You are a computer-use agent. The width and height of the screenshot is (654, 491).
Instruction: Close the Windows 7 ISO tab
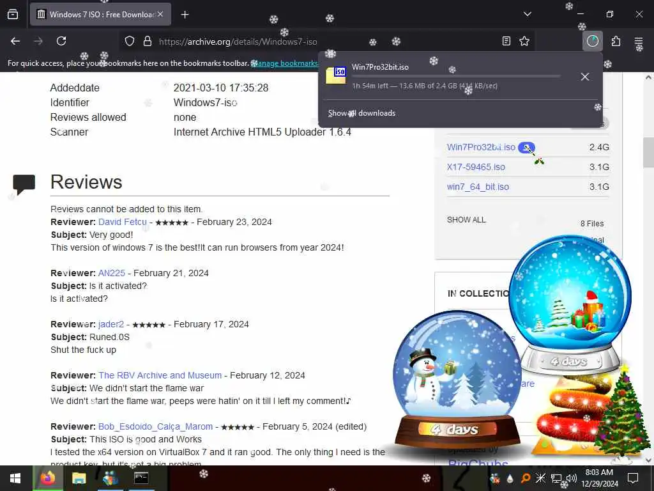tap(160, 14)
